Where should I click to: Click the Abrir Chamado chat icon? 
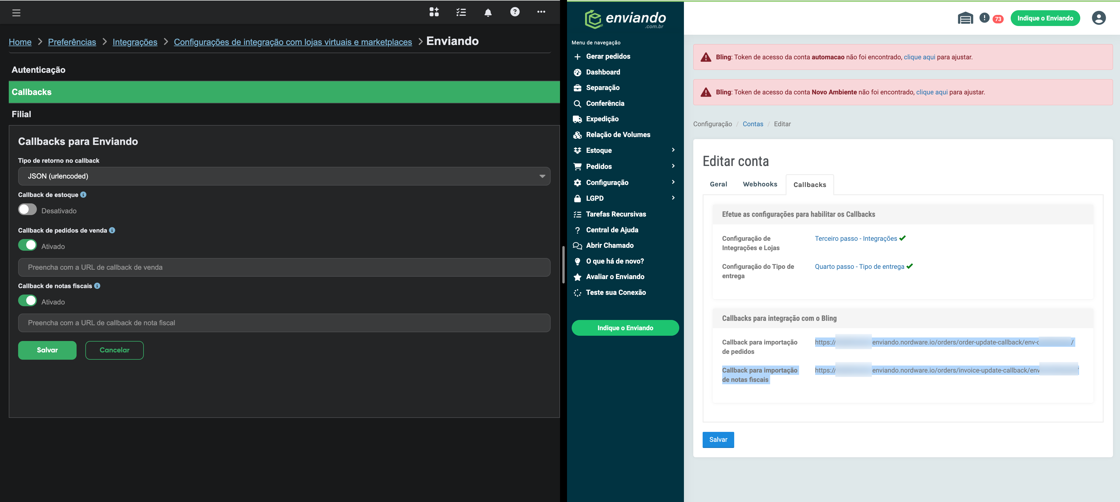pos(578,245)
